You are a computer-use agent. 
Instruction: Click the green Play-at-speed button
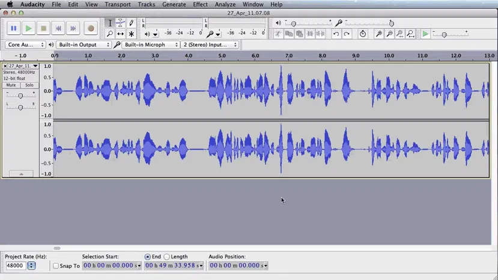425,34
